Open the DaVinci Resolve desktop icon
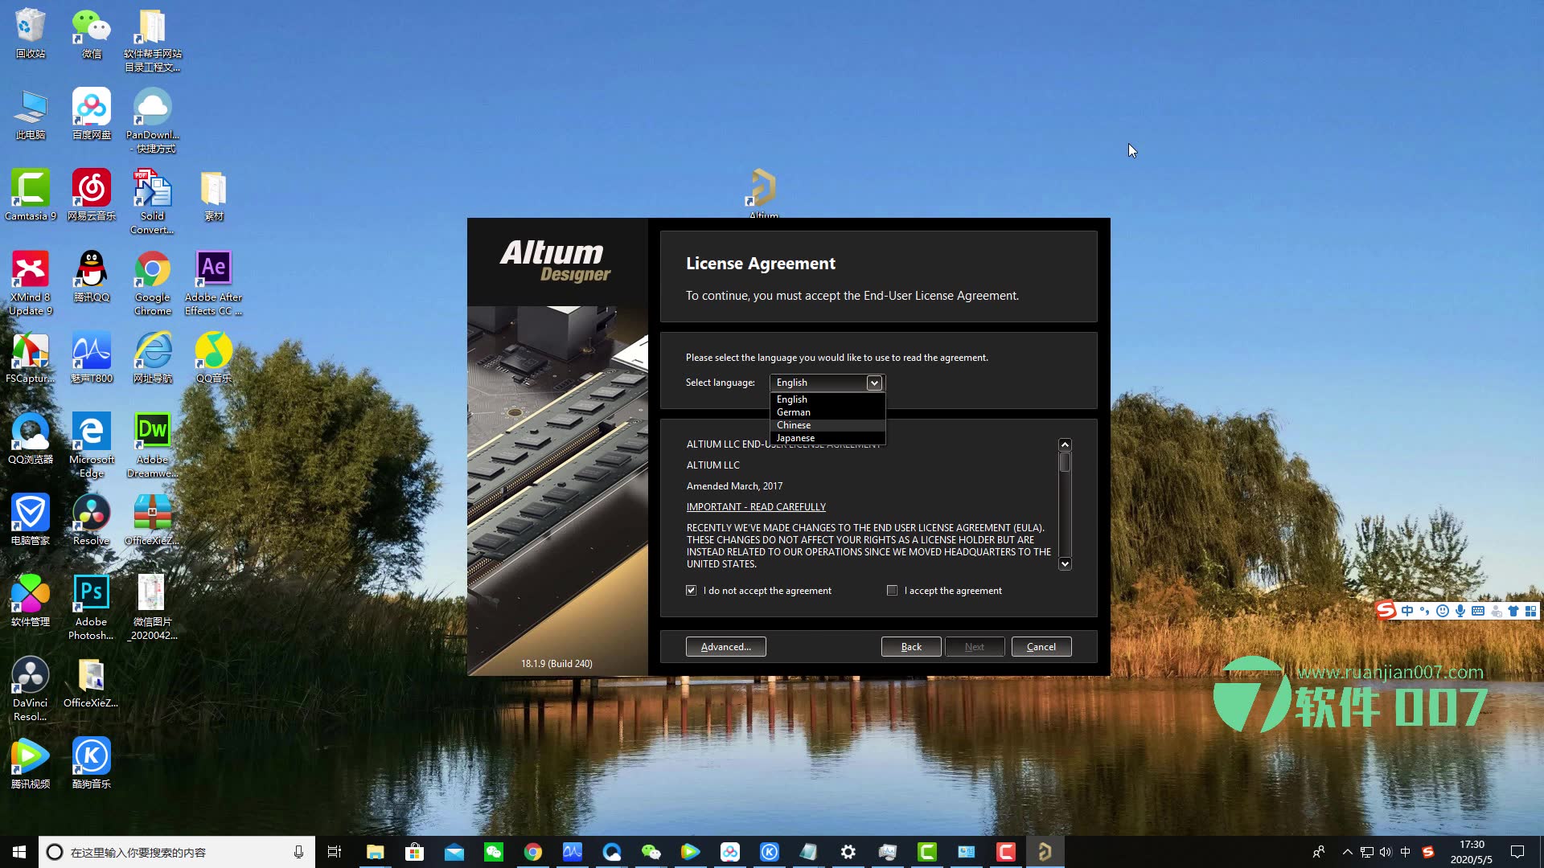The height and width of the screenshot is (868, 1544). tap(31, 689)
